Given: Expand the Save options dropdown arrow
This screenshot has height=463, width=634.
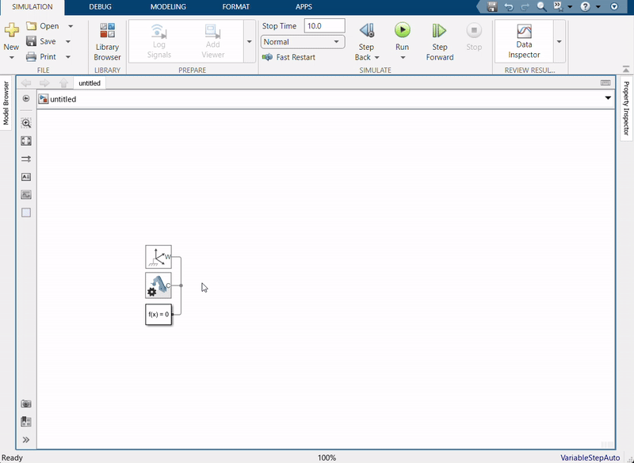Looking at the screenshot, I should coord(69,41).
